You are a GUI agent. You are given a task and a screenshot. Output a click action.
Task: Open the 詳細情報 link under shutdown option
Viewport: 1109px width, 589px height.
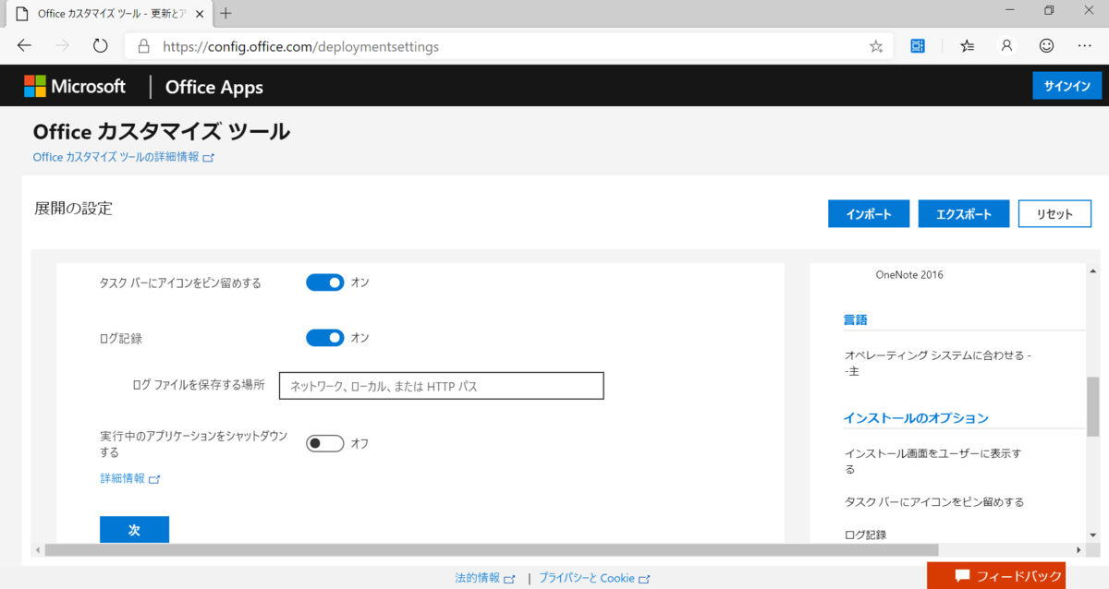click(x=130, y=478)
